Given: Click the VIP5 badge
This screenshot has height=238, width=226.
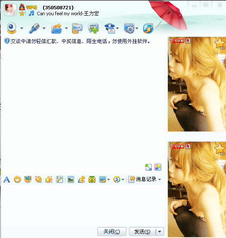Looking at the screenshot, I should pyautogui.click(x=31, y=7).
